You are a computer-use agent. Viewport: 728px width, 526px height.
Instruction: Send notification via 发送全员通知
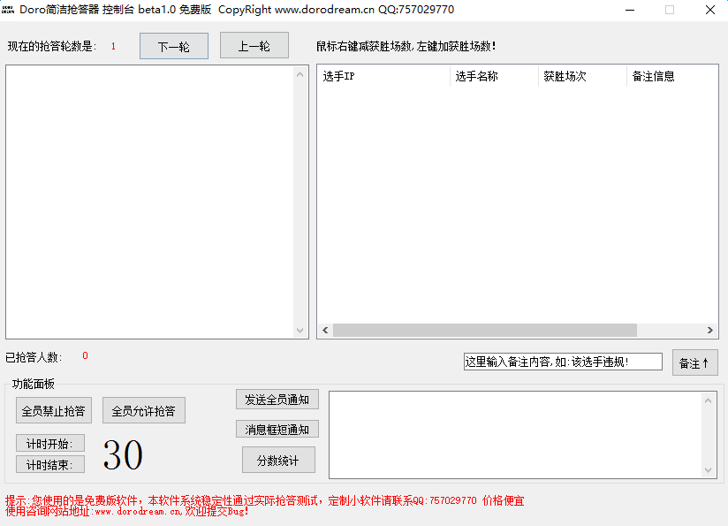278,399
